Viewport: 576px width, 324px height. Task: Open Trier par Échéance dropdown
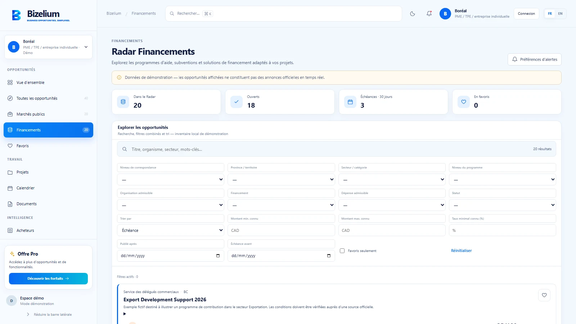(x=171, y=230)
